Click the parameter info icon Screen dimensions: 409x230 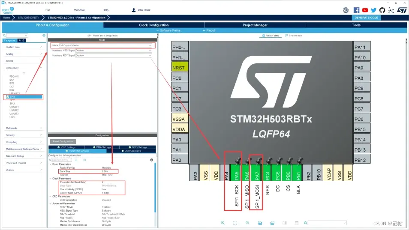151,160
